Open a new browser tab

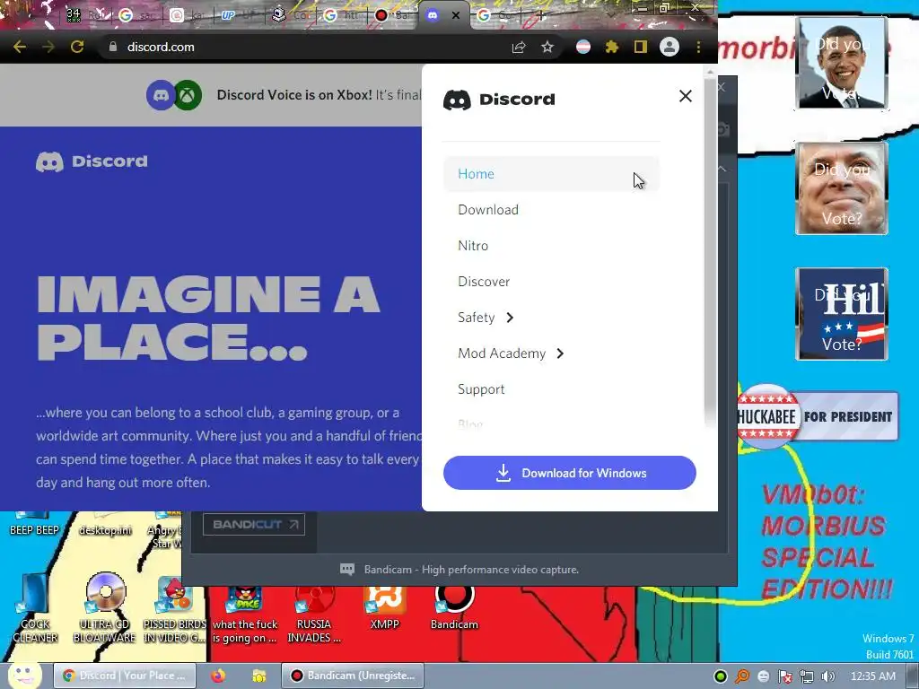pyautogui.click(x=540, y=16)
